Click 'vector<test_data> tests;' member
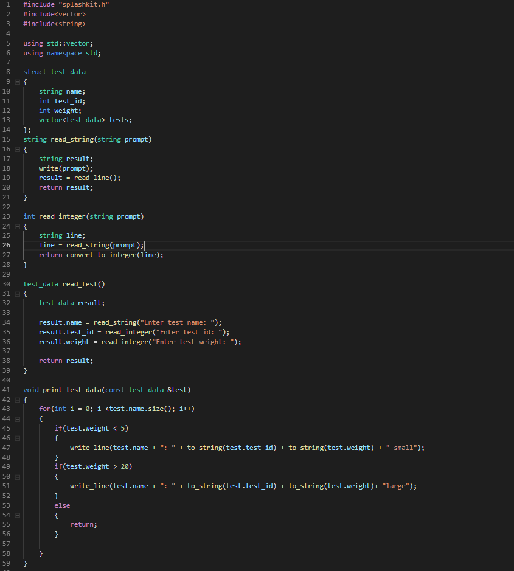Screen dimensions: 514x571 86,120
